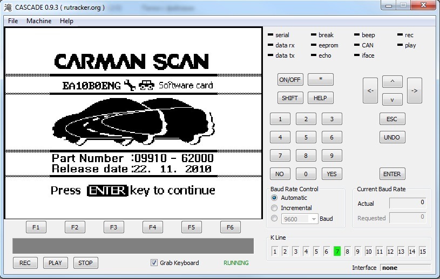The width and height of the screenshot is (440, 279).
Task: Open the File menu
Action: click(13, 21)
